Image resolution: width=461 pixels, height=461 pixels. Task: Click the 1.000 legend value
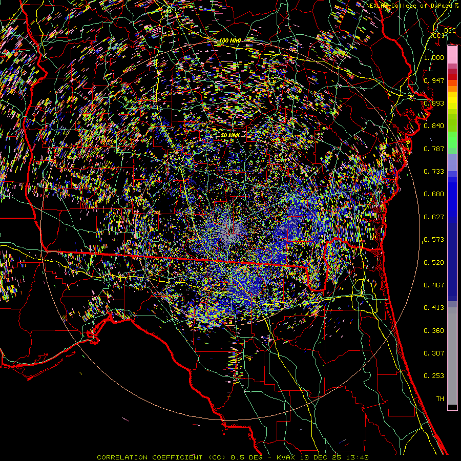click(x=434, y=57)
